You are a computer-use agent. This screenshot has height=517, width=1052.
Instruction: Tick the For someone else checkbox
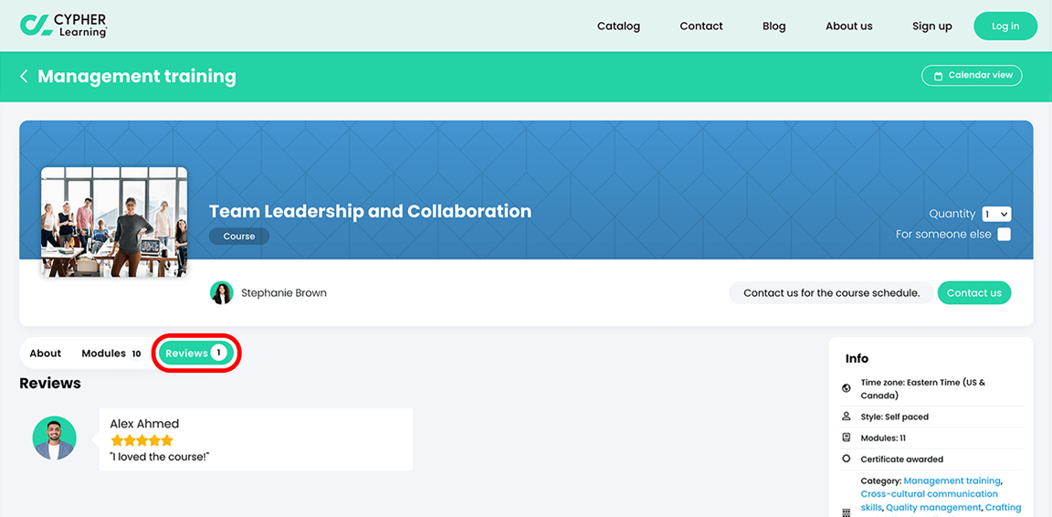pyautogui.click(x=1004, y=235)
